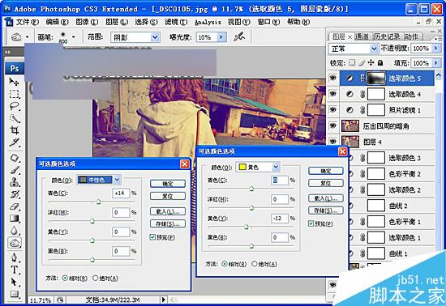Select the Patch healing tool
The image size is (446, 306).
14,158
